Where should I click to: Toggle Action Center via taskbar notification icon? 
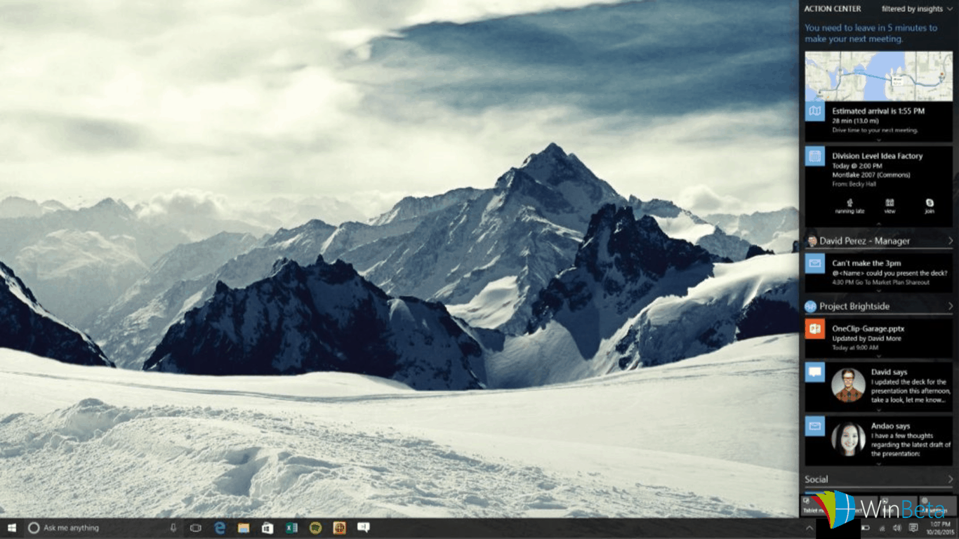pos(913,528)
